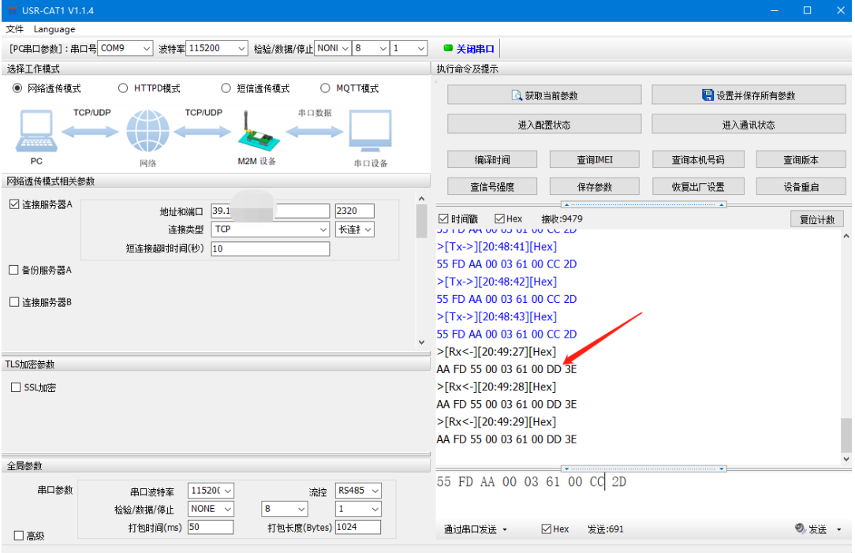Viewport: 855px width, 553px height.
Task: Uncheck the 连接服务器A checkbox
Action: (x=14, y=204)
